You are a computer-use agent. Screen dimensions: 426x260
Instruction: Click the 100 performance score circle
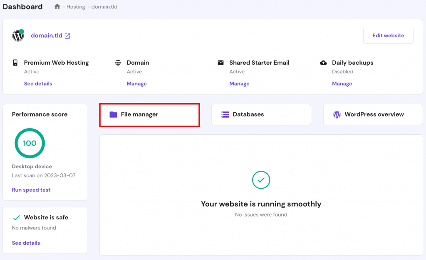(x=30, y=143)
